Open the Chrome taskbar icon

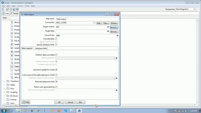tap(39, 111)
